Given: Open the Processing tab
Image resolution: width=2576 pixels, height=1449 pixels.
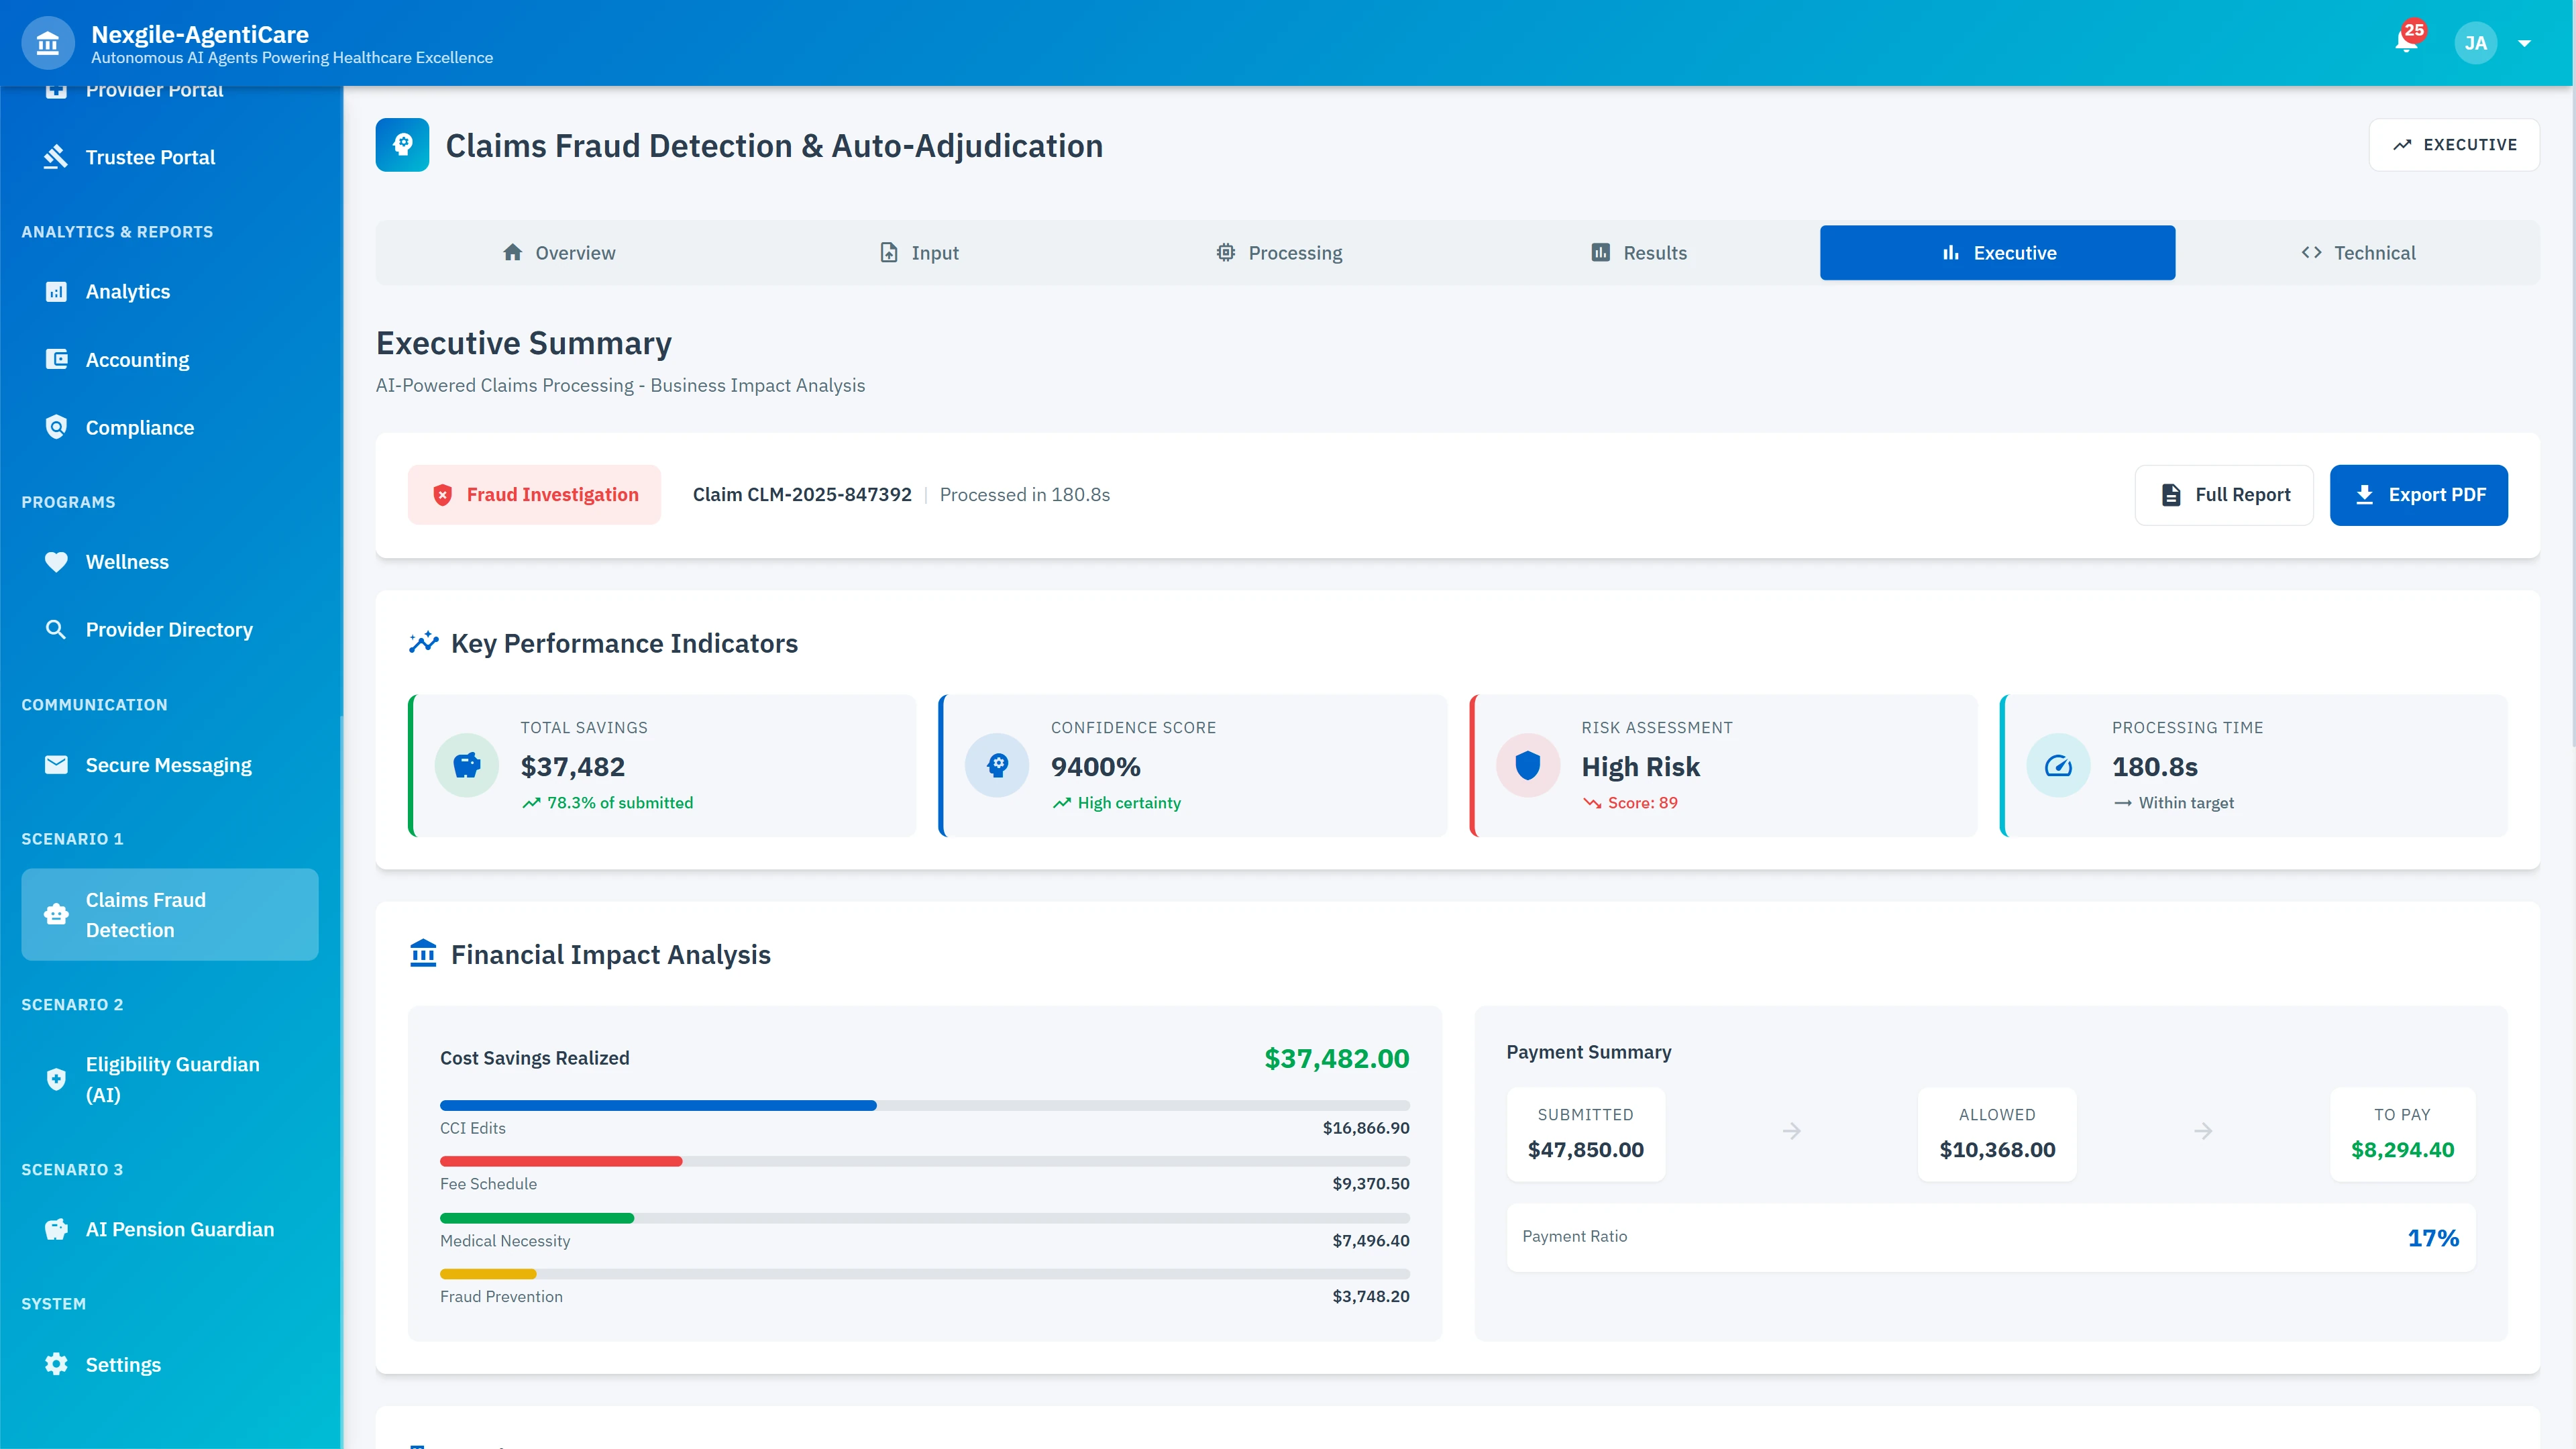Looking at the screenshot, I should [x=1278, y=252].
